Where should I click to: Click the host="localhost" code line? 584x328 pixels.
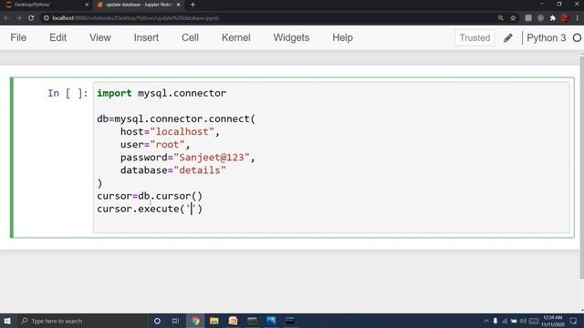[x=170, y=131]
